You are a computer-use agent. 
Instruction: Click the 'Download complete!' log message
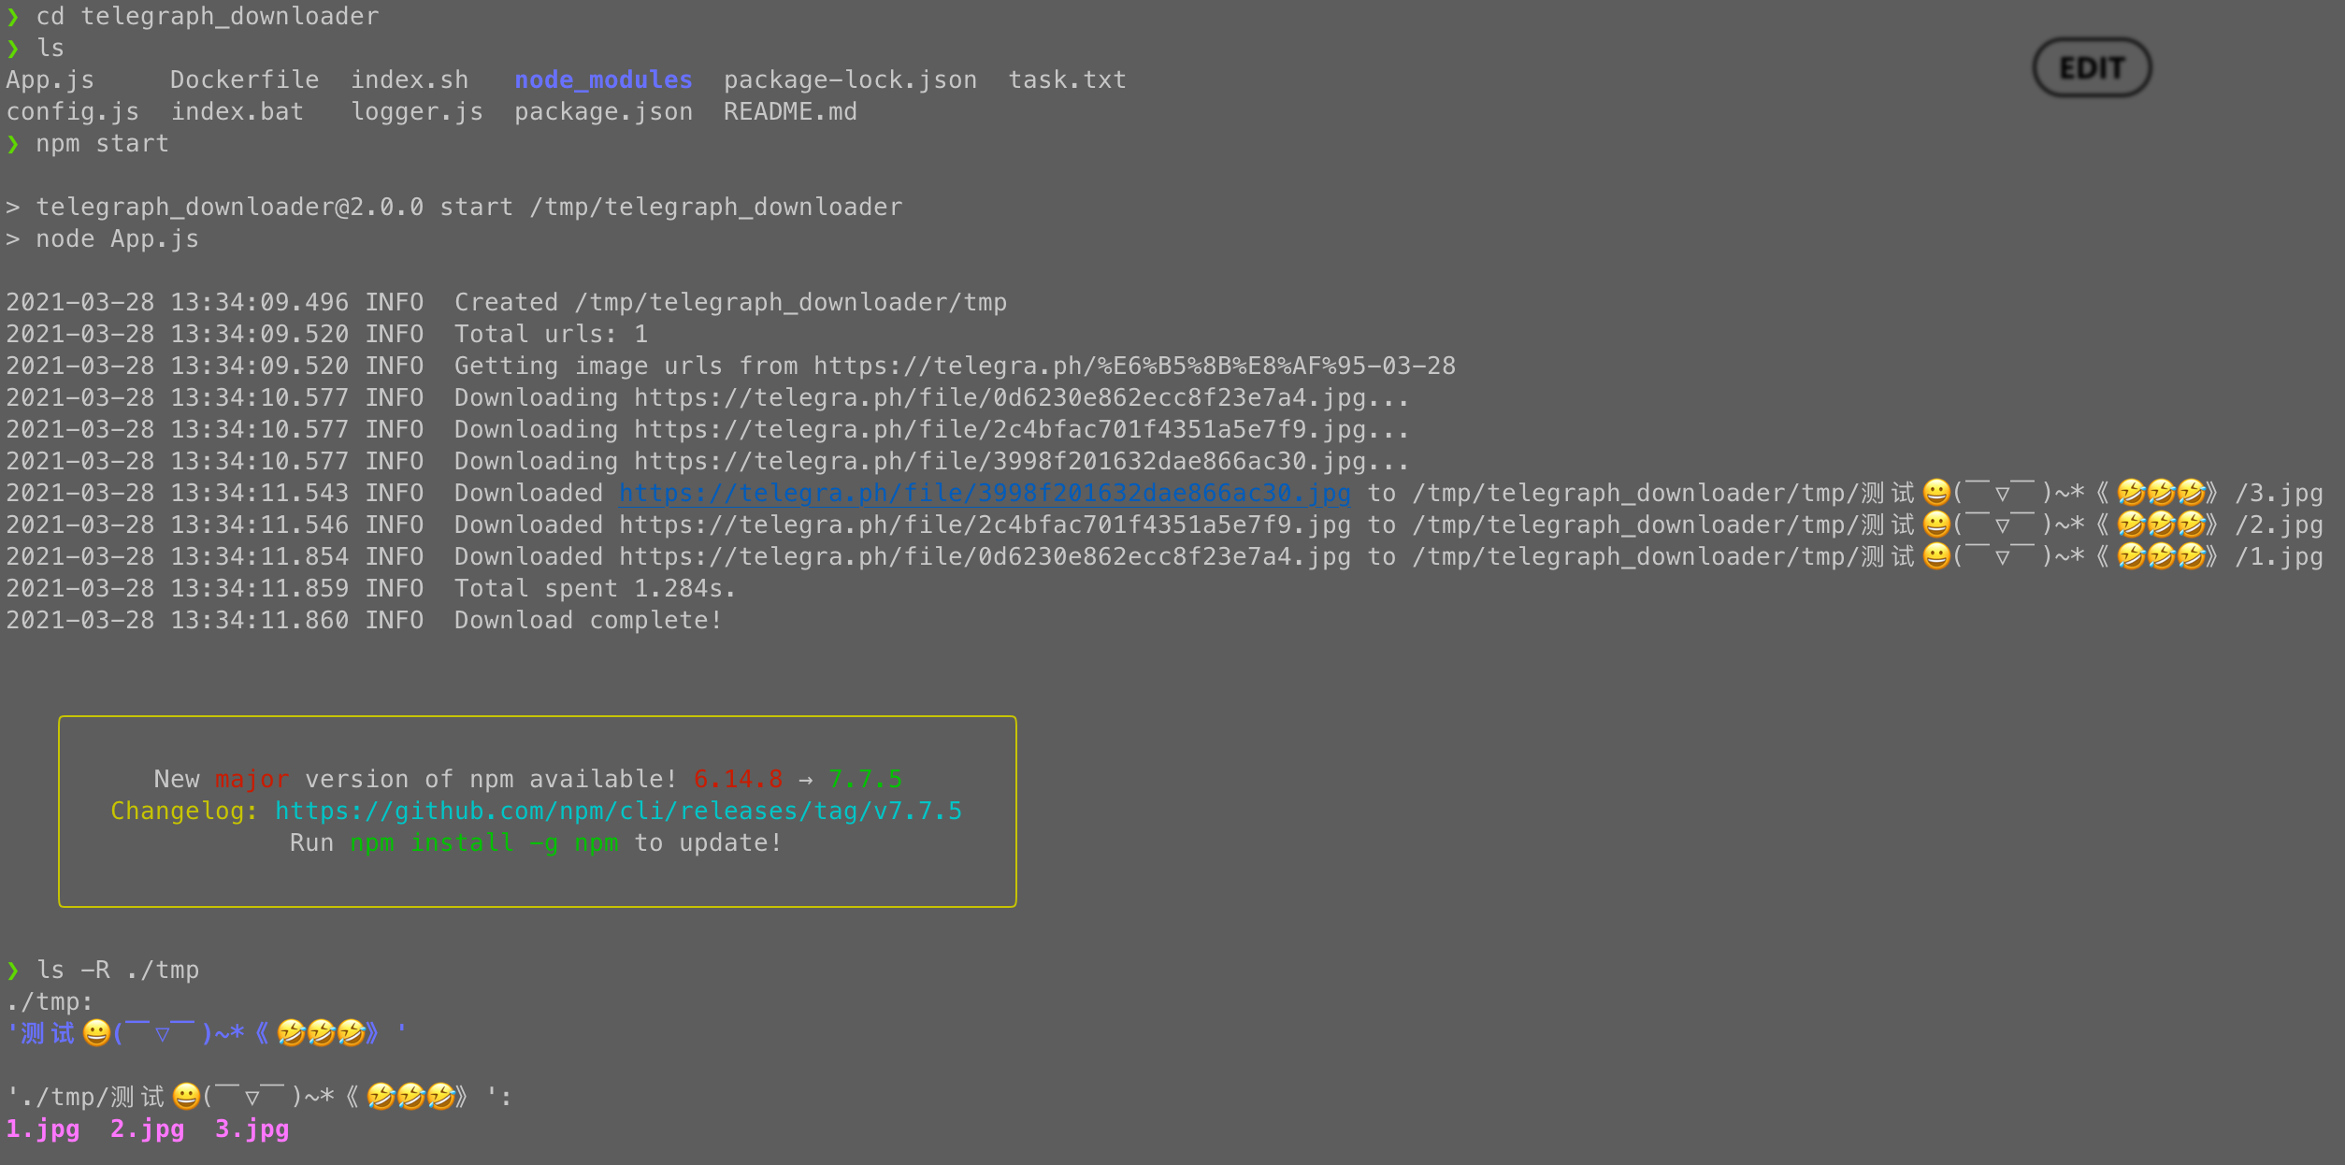[588, 620]
